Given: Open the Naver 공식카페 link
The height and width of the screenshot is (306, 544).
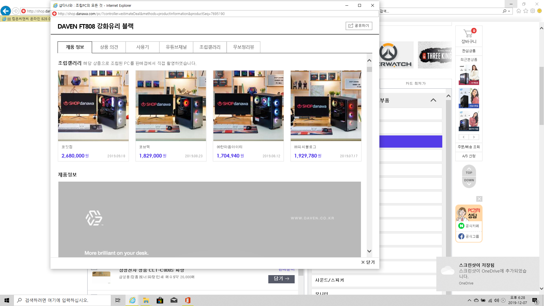Looking at the screenshot, I should tap(469, 226).
